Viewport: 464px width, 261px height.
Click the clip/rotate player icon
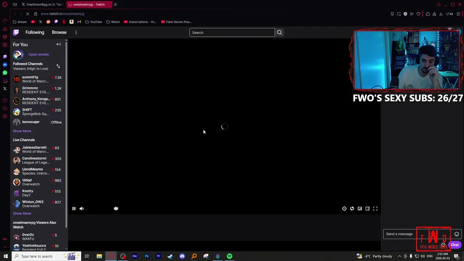(x=352, y=208)
